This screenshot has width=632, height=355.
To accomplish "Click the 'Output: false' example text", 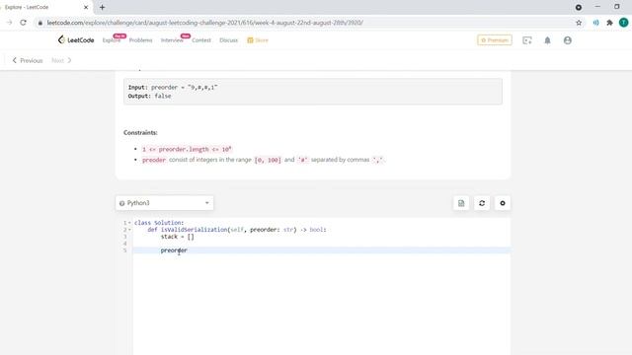I will pos(149,96).
